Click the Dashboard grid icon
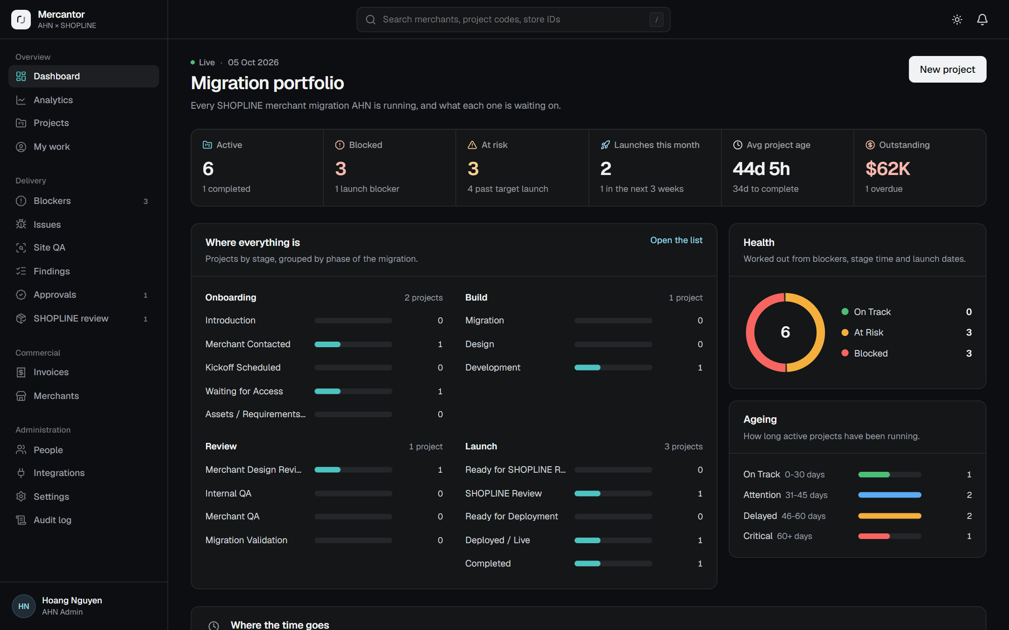This screenshot has width=1009, height=630. pos(21,76)
